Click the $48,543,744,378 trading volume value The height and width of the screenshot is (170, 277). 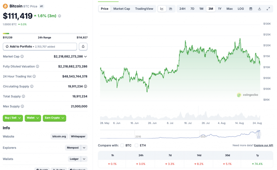(75, 76)
